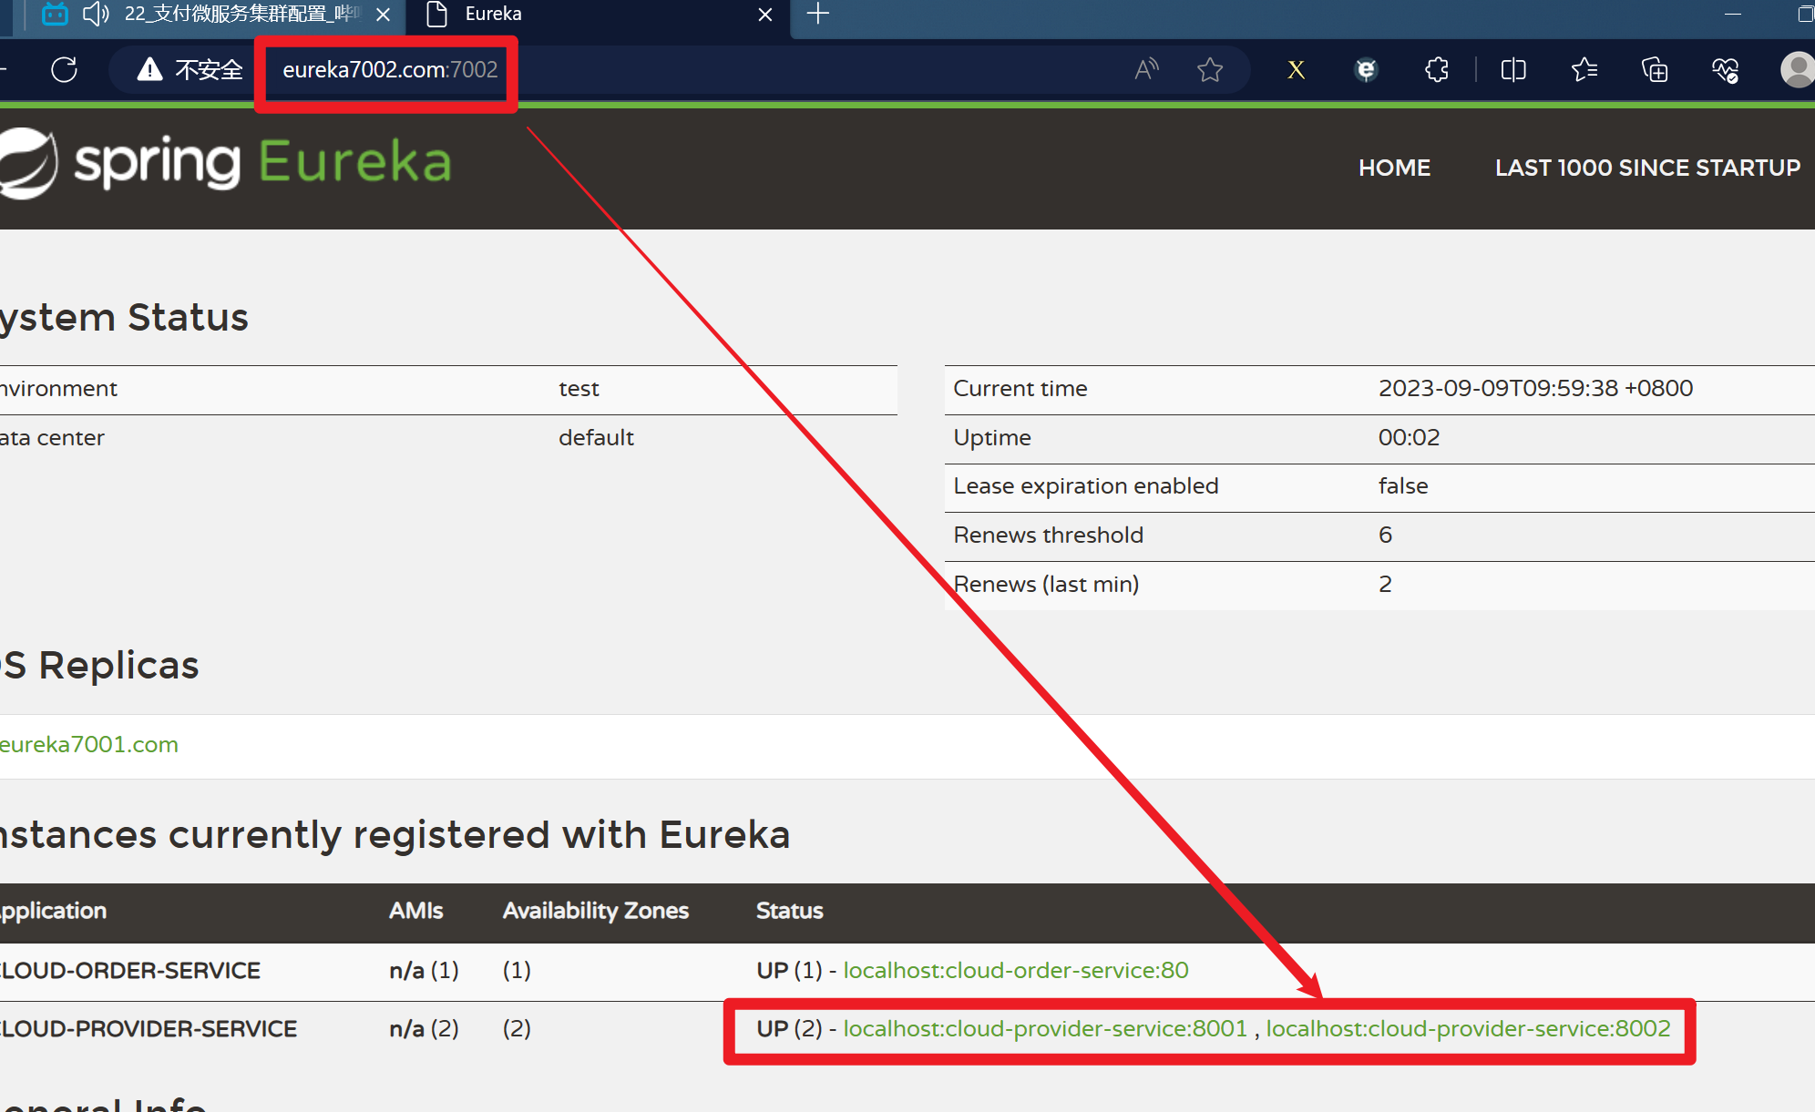Screen dimensions: 1815x1112
Task: Click the yellow X extension icon
Action: pos(1296,69)
